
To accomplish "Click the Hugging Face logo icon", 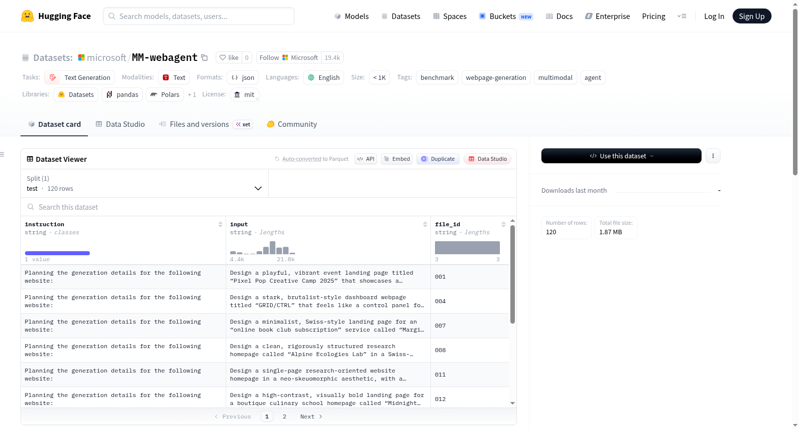I will 27,16.
